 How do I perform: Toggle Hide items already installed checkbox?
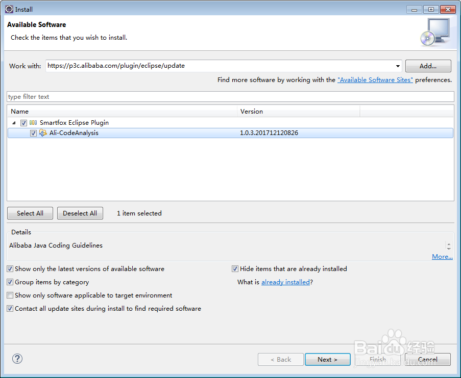click(x=235, y=268)
